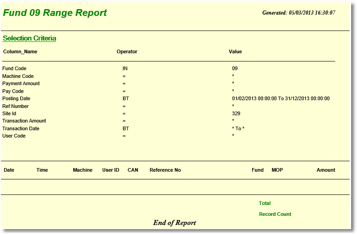Click the Fund Code criteria row label

click(x=14, y=68)
